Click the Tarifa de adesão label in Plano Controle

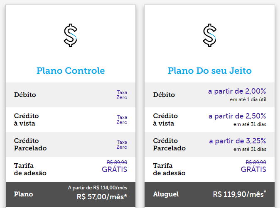pos(30,169)
